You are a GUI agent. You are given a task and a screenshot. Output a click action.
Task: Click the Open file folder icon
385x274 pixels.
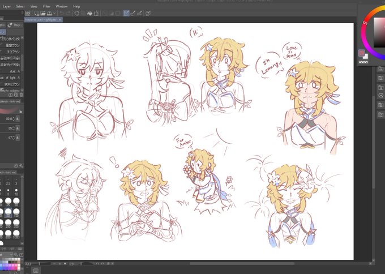click(43, 13)
